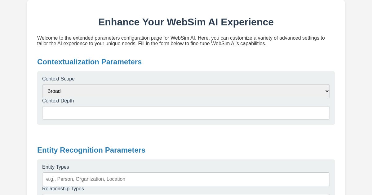Click the Entity Recognition Parameters heading
The image size is (372, 195).
tap(91, 150)
